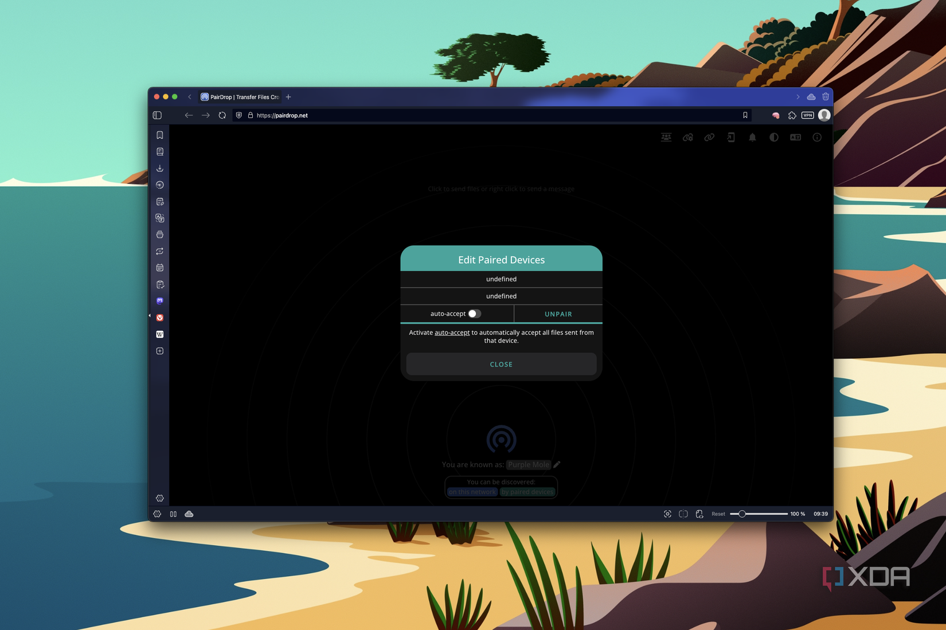Capture page using the status bar camera icon
This screenshot has height=630, width=946.
click(x=667, y=514)
